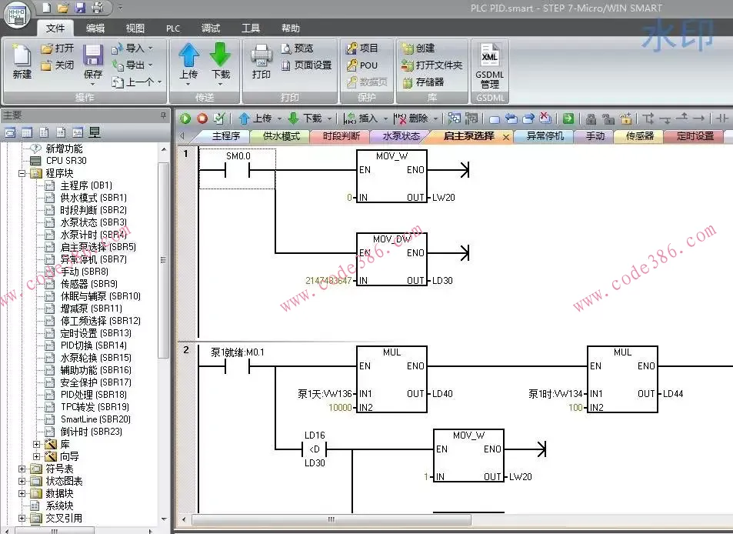This screenshot has width=733, height=534.
Task: Open the 导入 dropdown arrow
Action: click(x=150, y=48)
